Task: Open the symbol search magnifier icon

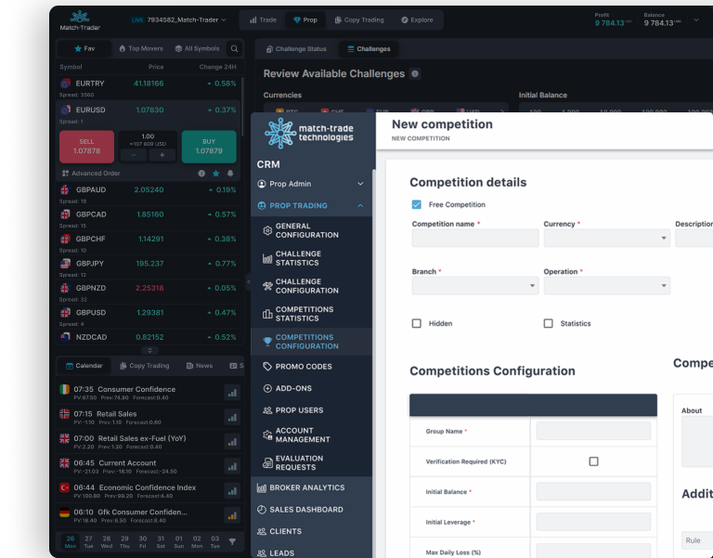Action: pyautogui.click(x=234, y=48)
